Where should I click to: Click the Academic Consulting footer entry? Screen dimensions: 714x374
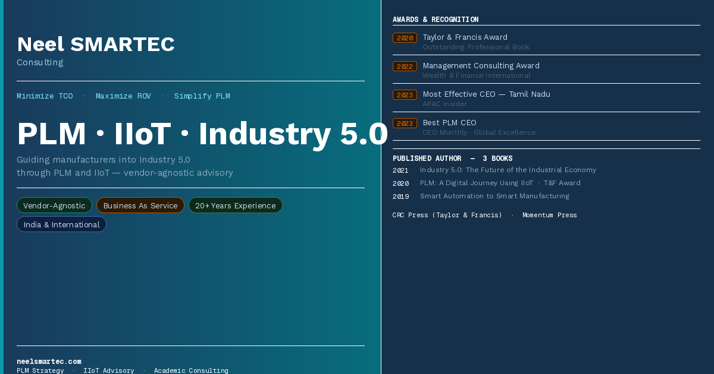click(x=191, y=370)
